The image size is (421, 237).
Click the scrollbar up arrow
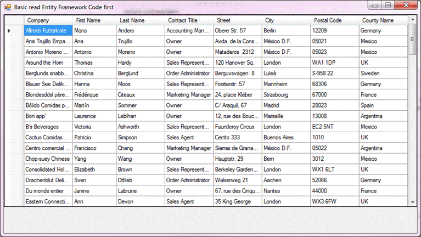(x=413, y=20)
